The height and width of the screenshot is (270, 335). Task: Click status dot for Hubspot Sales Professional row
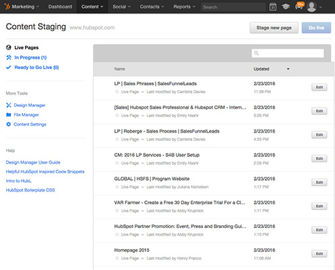[117, 115]
